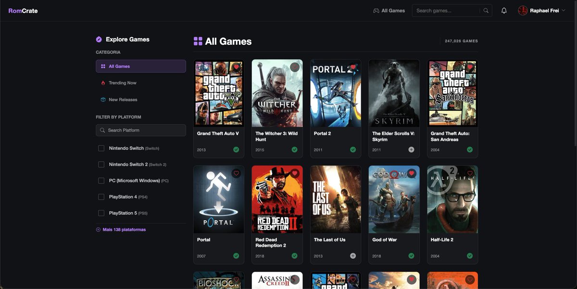Click plus add icon on The Last of Us
Image resolution: width=577 pixels, height=289 pixels.
[353, 256]
